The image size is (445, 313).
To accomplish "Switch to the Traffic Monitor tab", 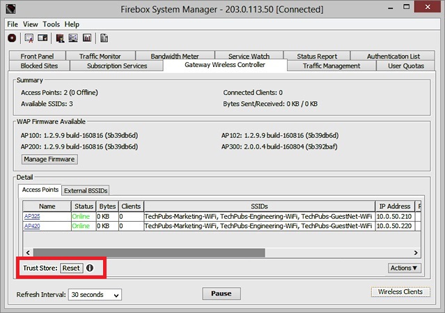I will (x=100, y=56).
